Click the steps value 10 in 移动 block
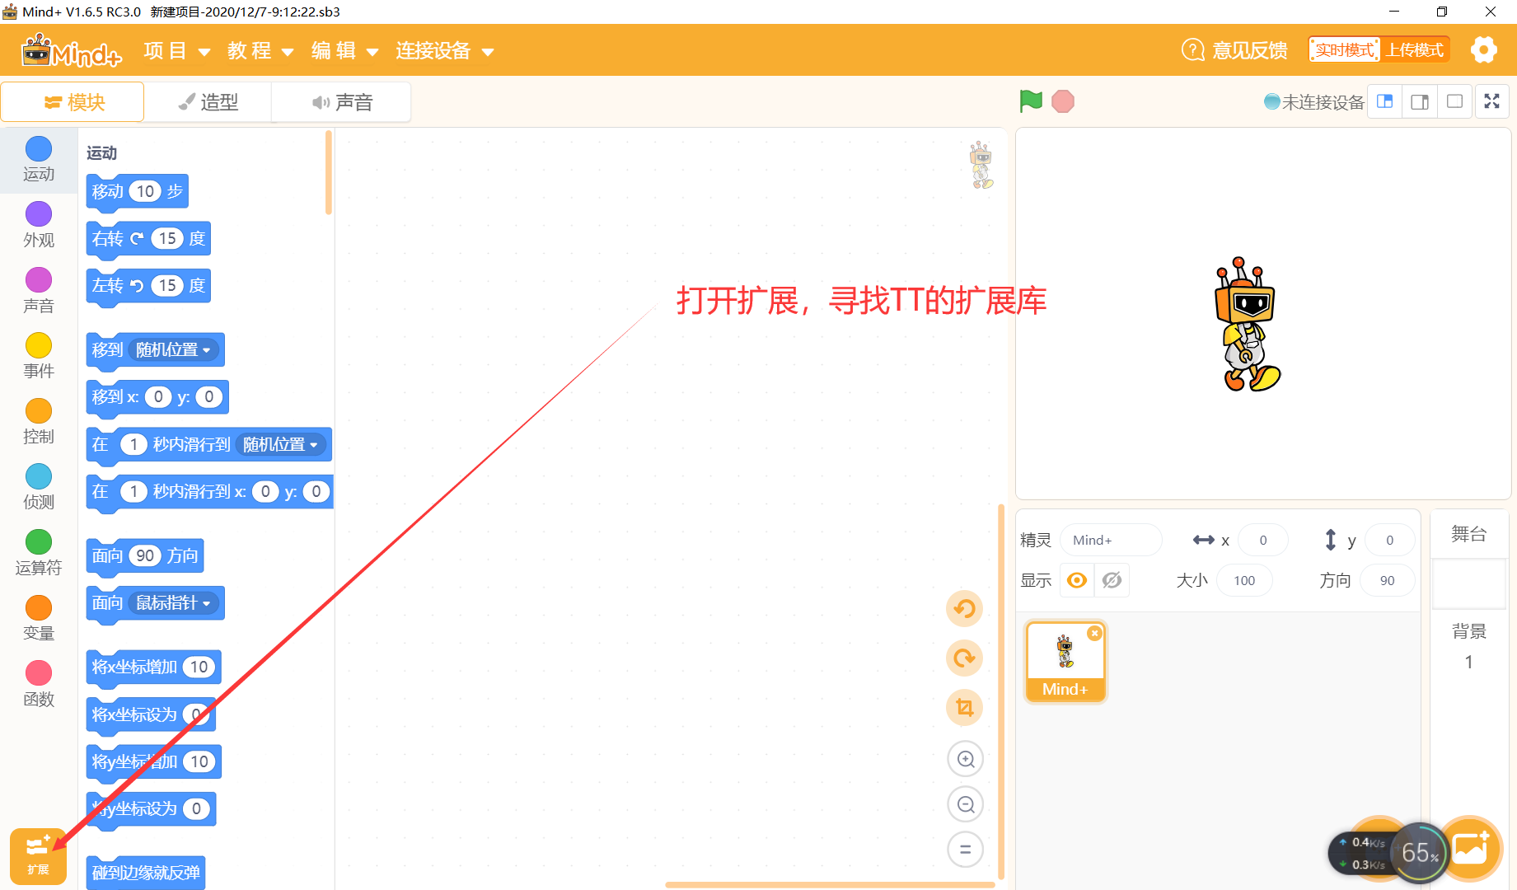This screenshot has width=1517, height=890. pos(145,191)
